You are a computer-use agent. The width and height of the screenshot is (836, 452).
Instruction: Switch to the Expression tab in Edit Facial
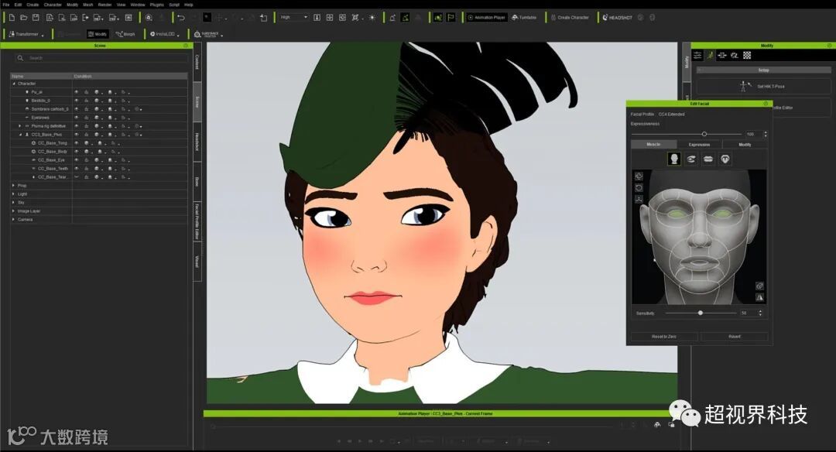tap(699, 145)
